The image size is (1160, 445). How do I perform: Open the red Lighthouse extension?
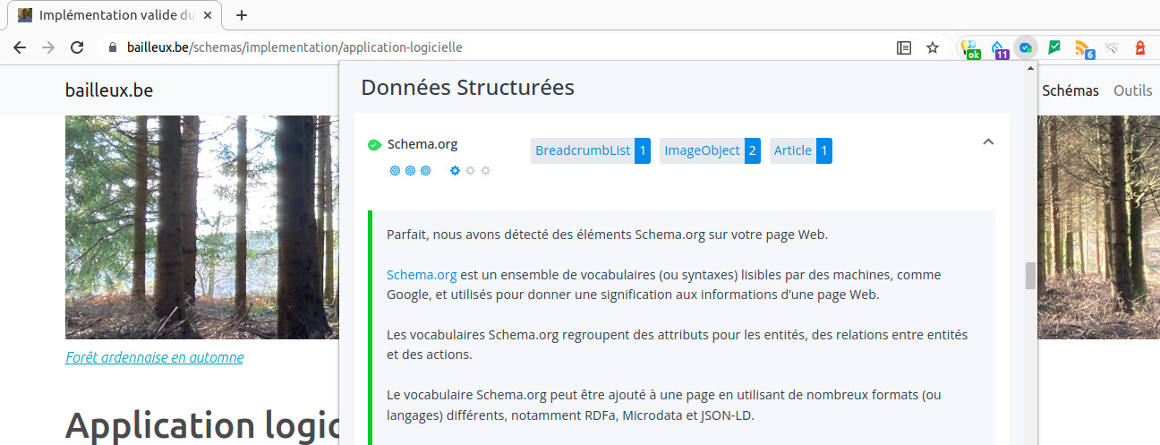point(1140,47)
